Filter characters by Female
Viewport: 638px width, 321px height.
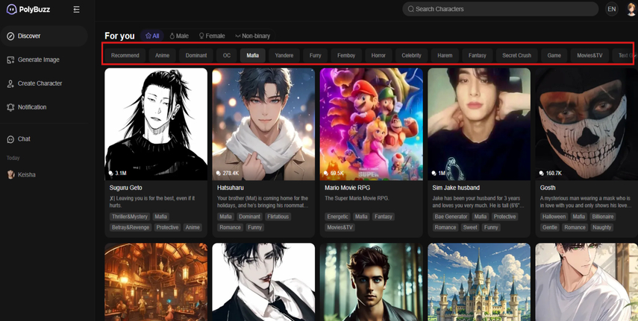(211, 36)
